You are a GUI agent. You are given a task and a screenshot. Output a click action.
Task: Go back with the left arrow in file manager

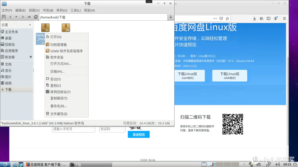pos(10,17)
